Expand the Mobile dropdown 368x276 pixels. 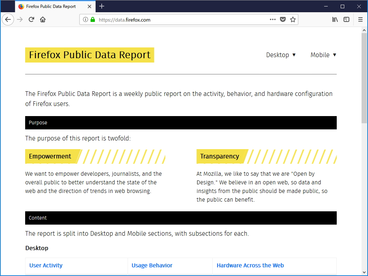(323, 55)
